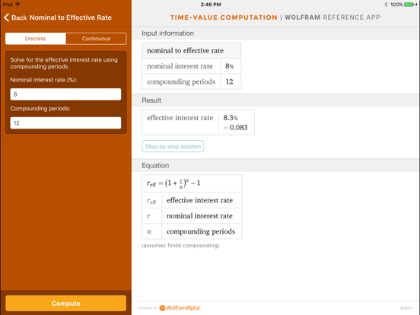The image size is (420, 315).
Task: Click the 'n' compounding periods legend row
Action: click(192, 231)
